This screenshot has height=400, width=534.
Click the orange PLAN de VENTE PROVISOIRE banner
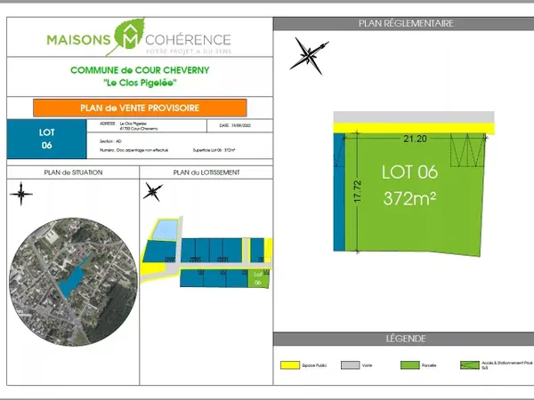click(140, 108)
